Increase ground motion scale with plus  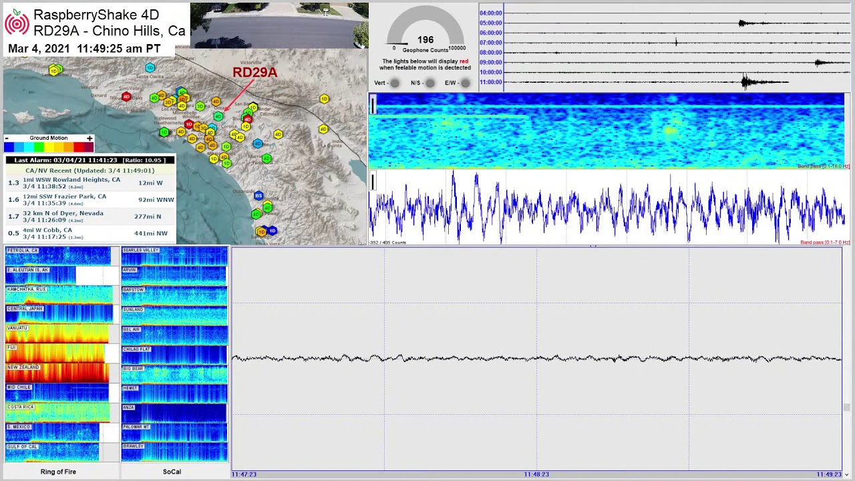(x=90, y=138)
